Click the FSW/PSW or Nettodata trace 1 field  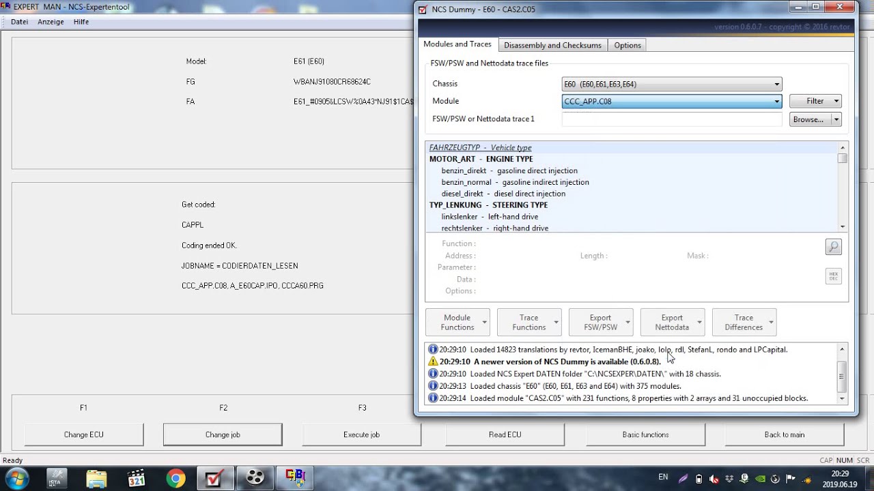(x=672, y=119)
